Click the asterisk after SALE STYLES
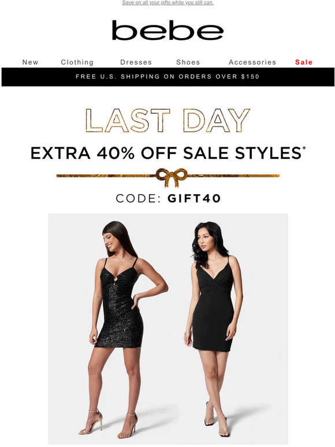The height and width of the screenshot is (447, 335). pyautogui.click(x=304, y=148)
